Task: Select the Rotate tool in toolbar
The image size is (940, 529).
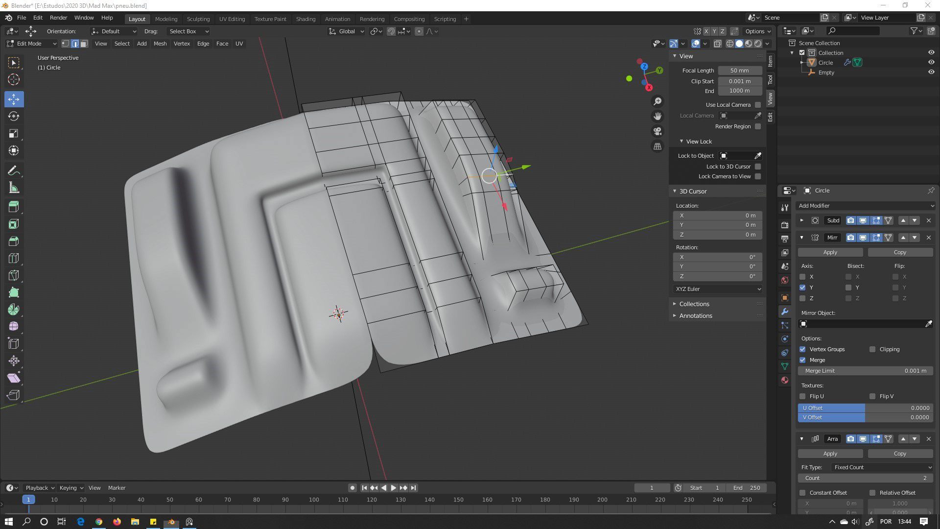Action: (14, 116)
